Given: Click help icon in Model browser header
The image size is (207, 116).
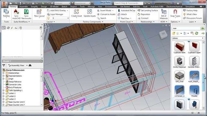Looking at the screenshot, I should (41, 61).
